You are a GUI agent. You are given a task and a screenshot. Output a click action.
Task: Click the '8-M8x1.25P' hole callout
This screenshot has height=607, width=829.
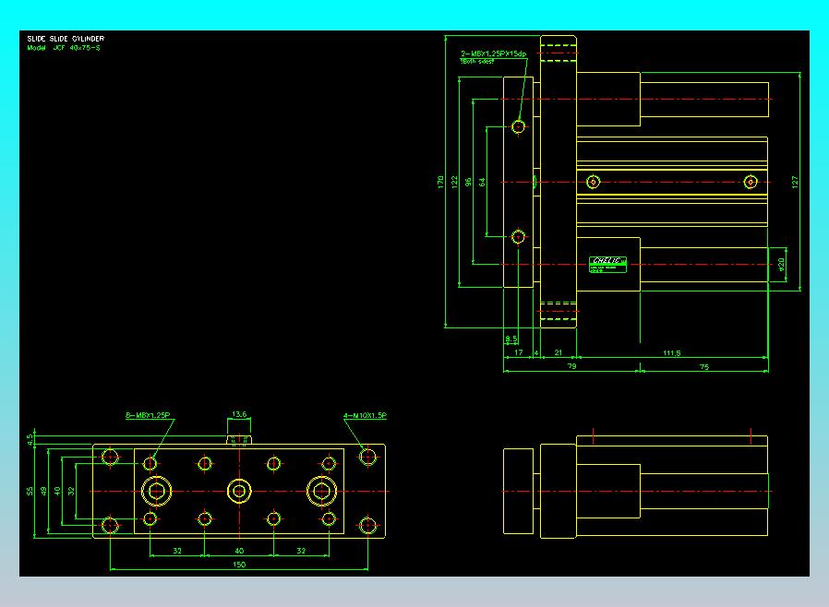pyautogui.click(x=148, y=415)
